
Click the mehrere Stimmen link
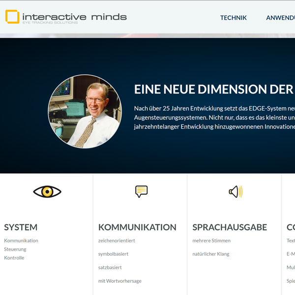[x=211, y=240]
